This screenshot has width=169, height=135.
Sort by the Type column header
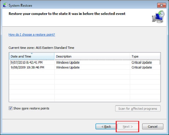[x=145, y=56]
